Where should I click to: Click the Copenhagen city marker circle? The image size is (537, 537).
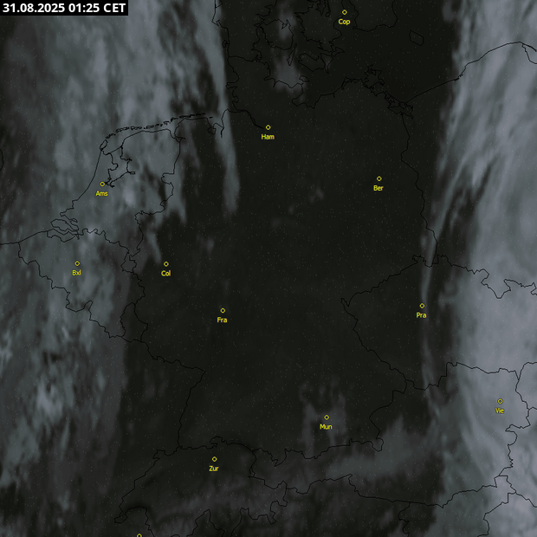click(344, 12)
